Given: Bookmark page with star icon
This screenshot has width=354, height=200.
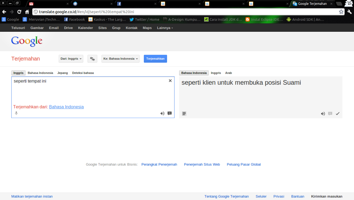Looking at the screenshot, I should coord(341,12).
